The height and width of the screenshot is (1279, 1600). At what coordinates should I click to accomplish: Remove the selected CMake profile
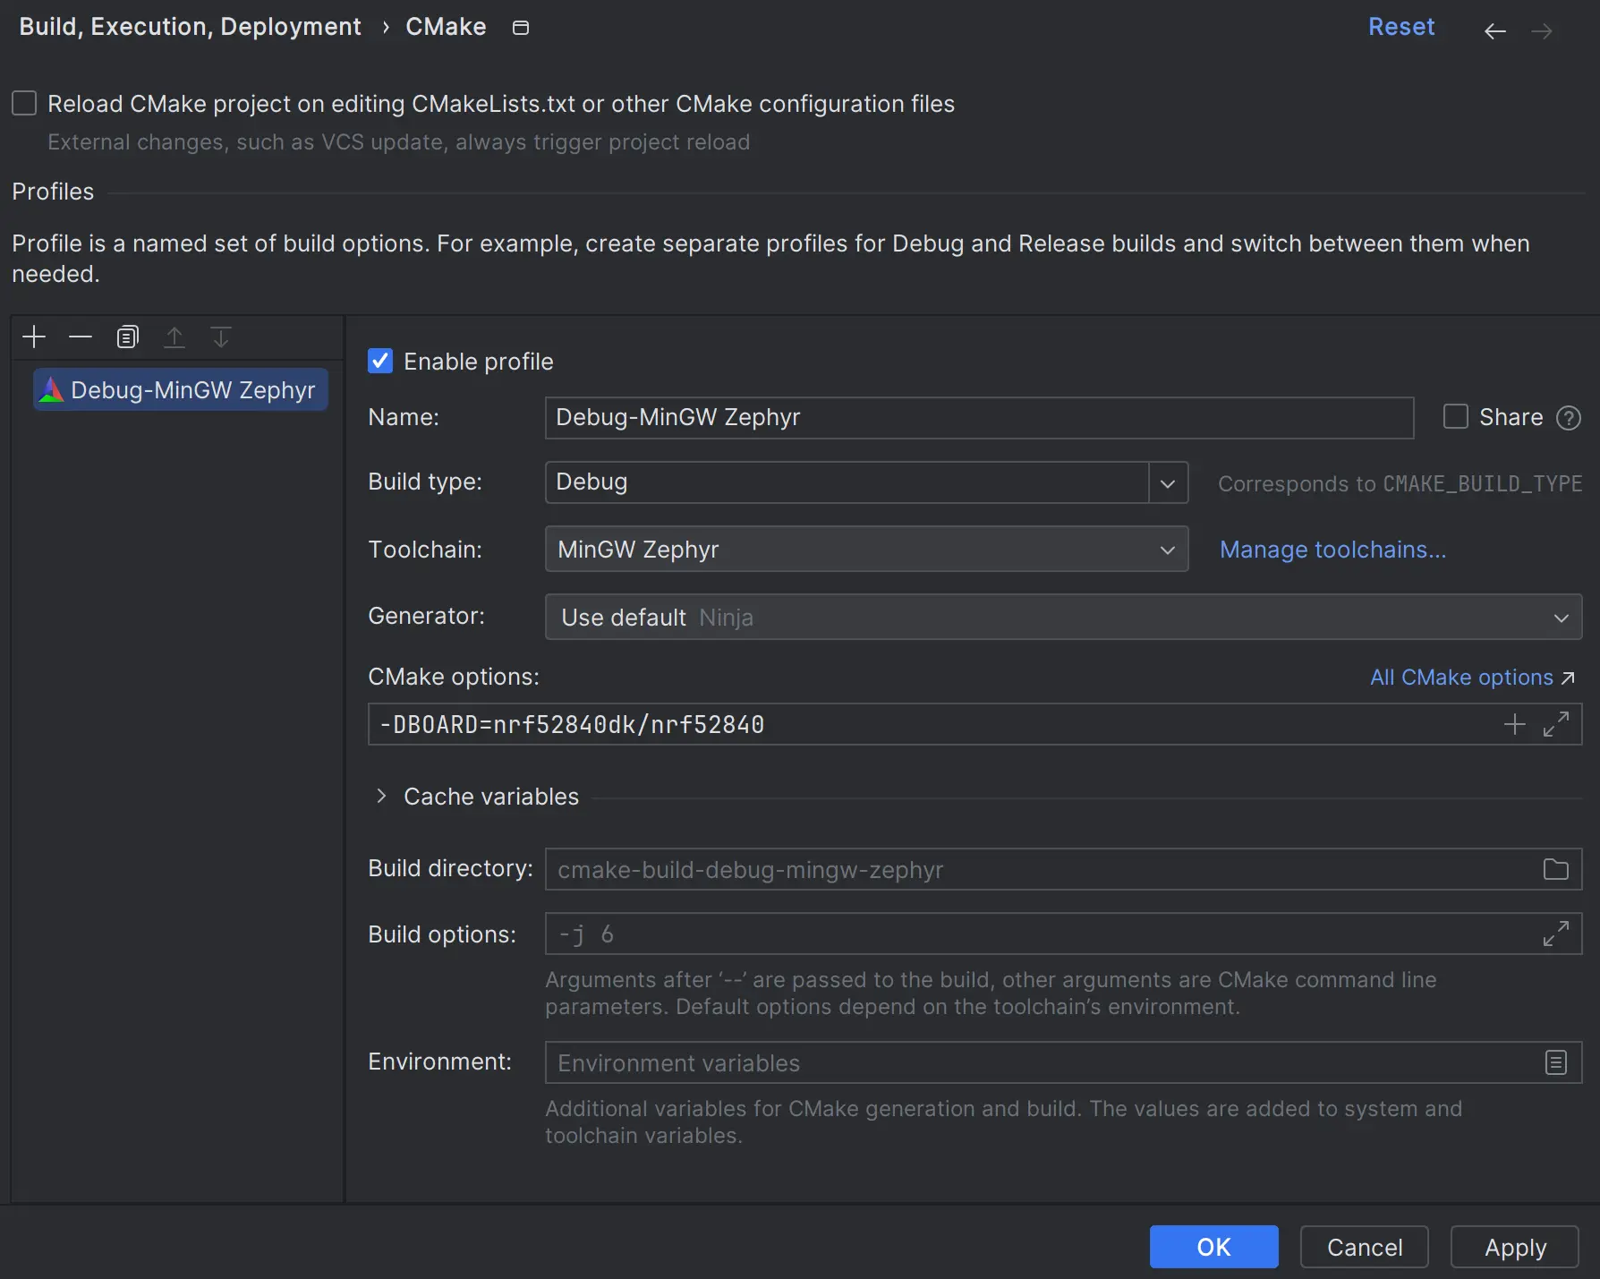81,337
